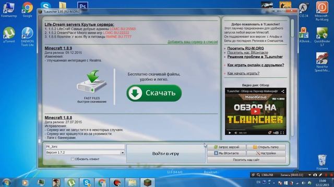Click the Minecraft block taskbar icon
The image size is (334, 187).
click(x=147, y=182)
